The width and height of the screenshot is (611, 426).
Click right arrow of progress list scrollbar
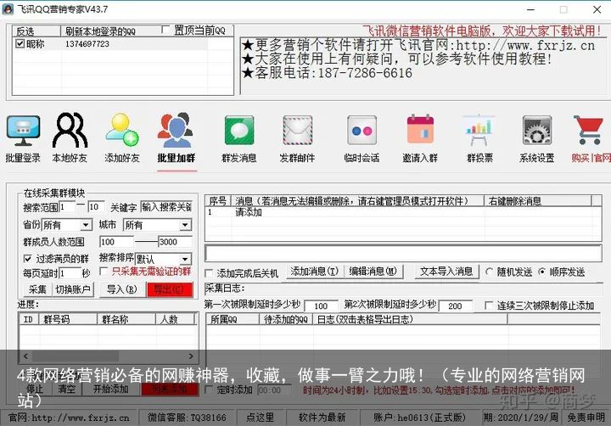tap(191, 356)
